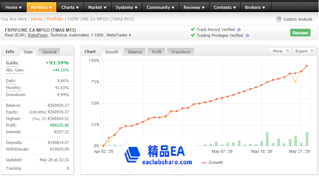Open the Community menu
The height and width of the screenshot is (176, 319).
click(160, 7)
